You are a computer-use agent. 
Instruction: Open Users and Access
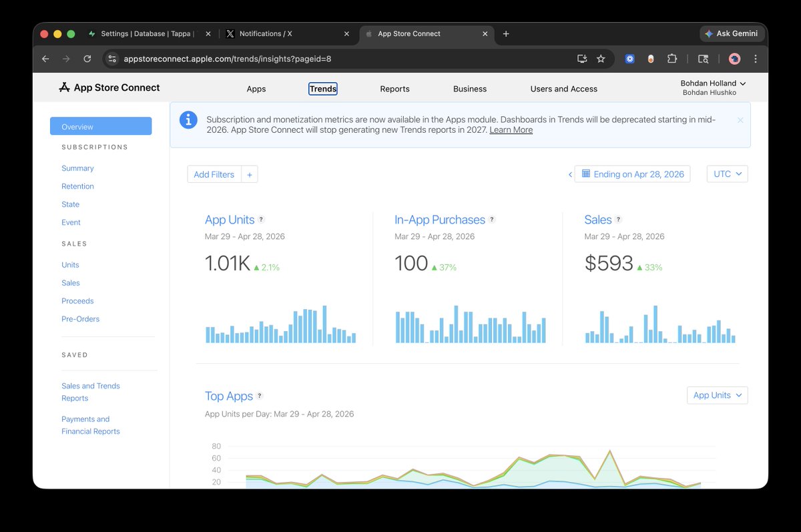coord(564,89)
